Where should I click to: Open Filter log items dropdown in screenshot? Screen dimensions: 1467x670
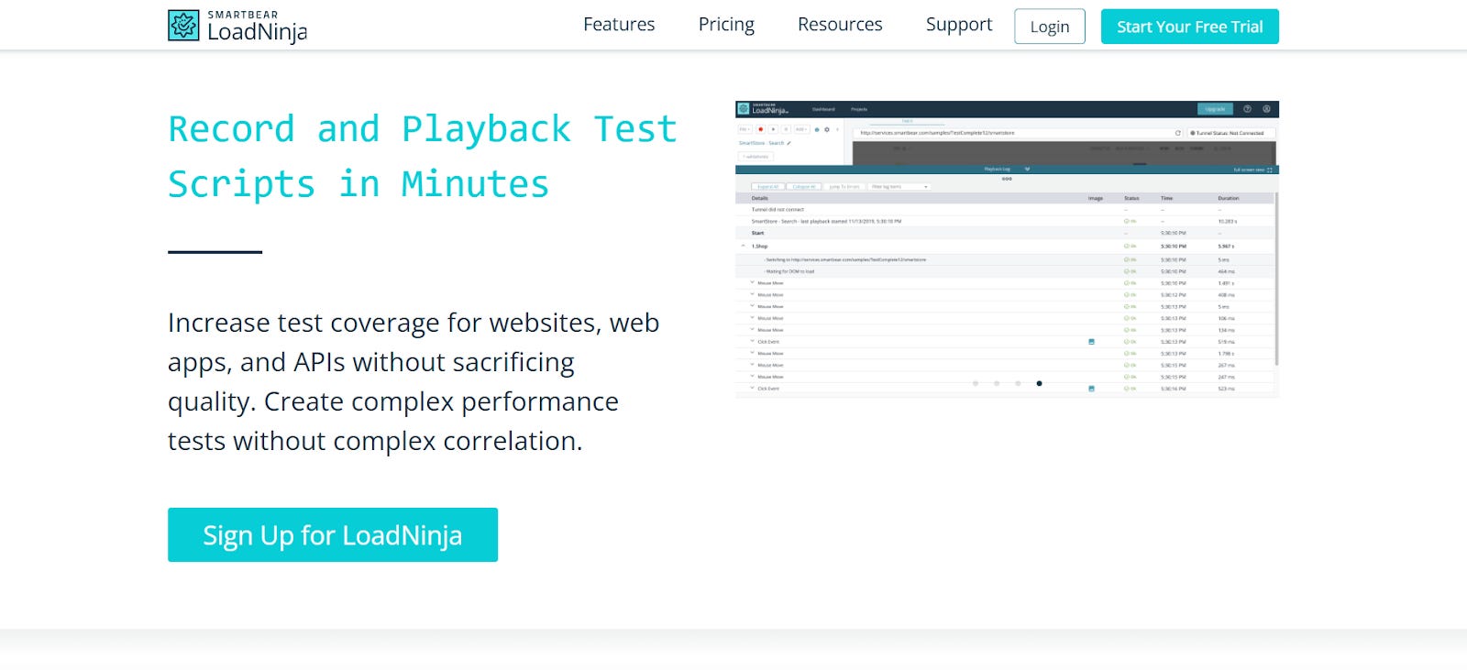point(899,186)
